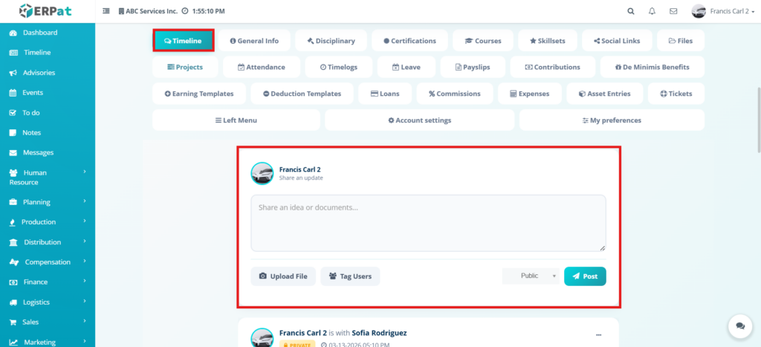Open the Social Links tab

point(617,41)
